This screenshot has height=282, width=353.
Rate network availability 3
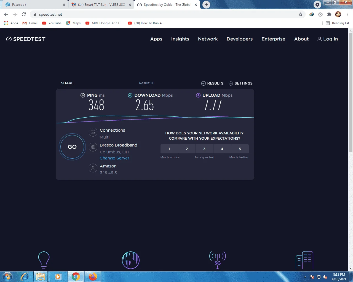point(204,149)
